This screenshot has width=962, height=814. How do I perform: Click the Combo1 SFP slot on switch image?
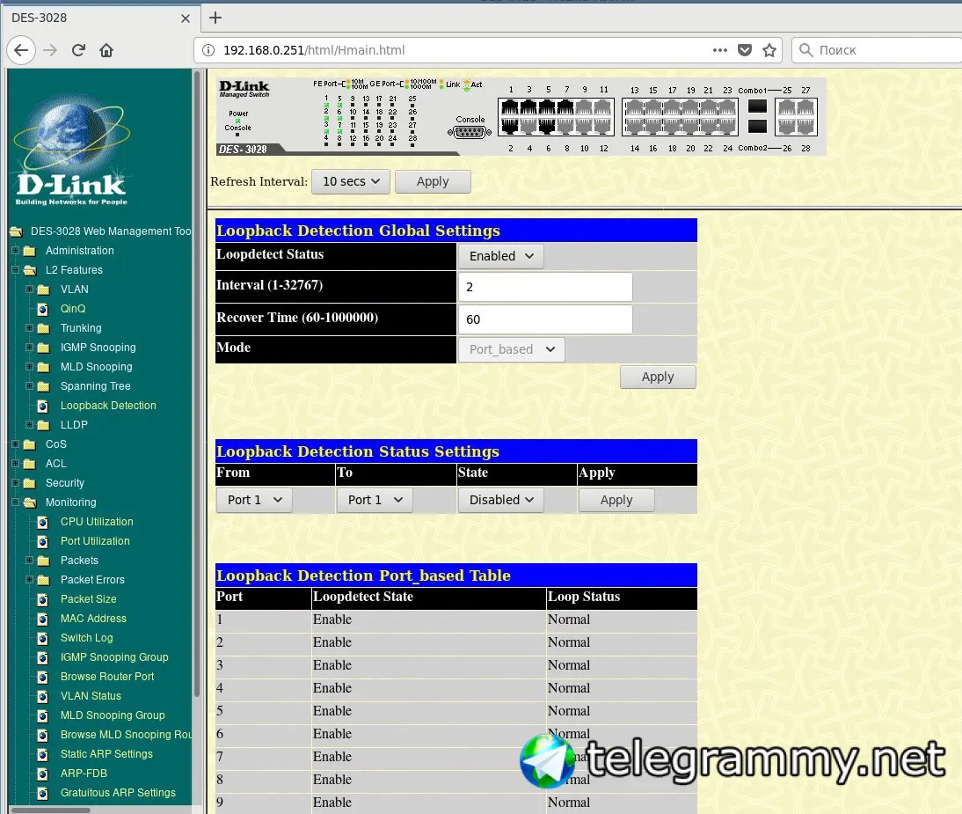[x=757, y=106]
